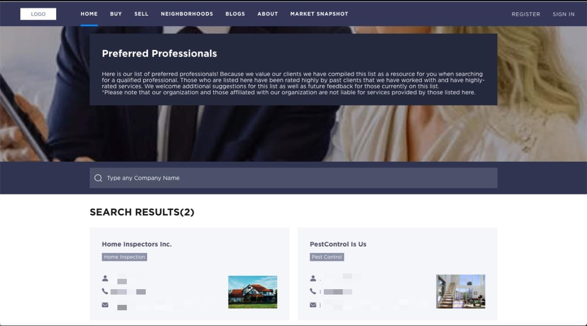
Task: Click the person icon on PestControl card
Action: coord(313,278)
